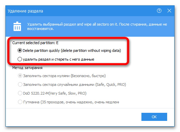Pick Заполнить сектора случайными данными option
The image size is (180, 132).
[20, 85]
